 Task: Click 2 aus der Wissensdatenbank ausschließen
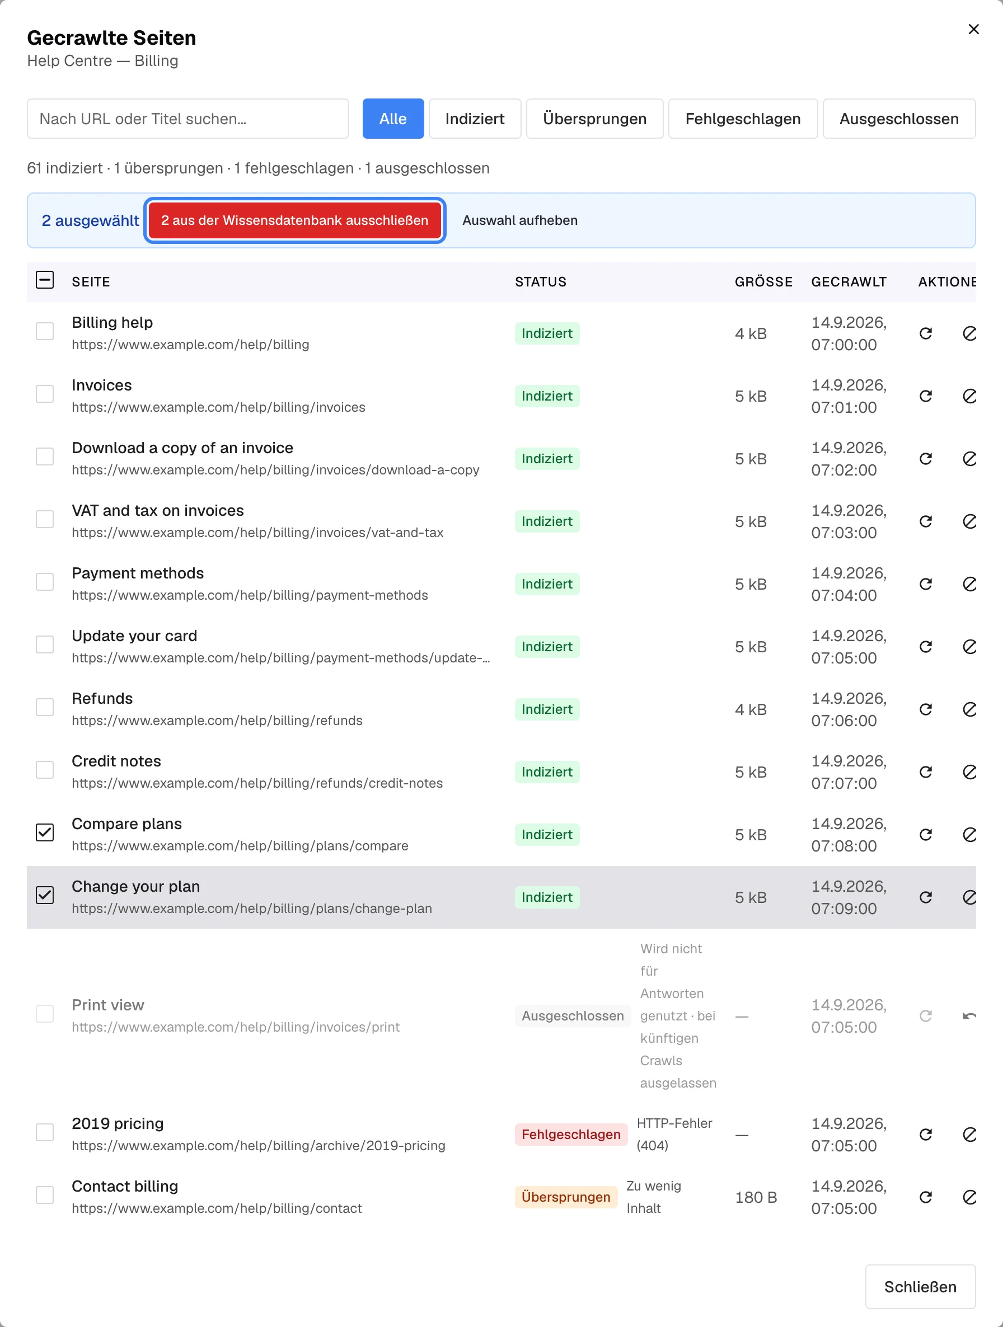pyautogui.click(x=295, y=221)
